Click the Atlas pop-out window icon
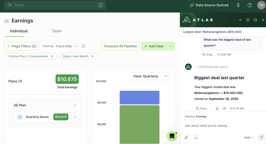 (255, 20)
